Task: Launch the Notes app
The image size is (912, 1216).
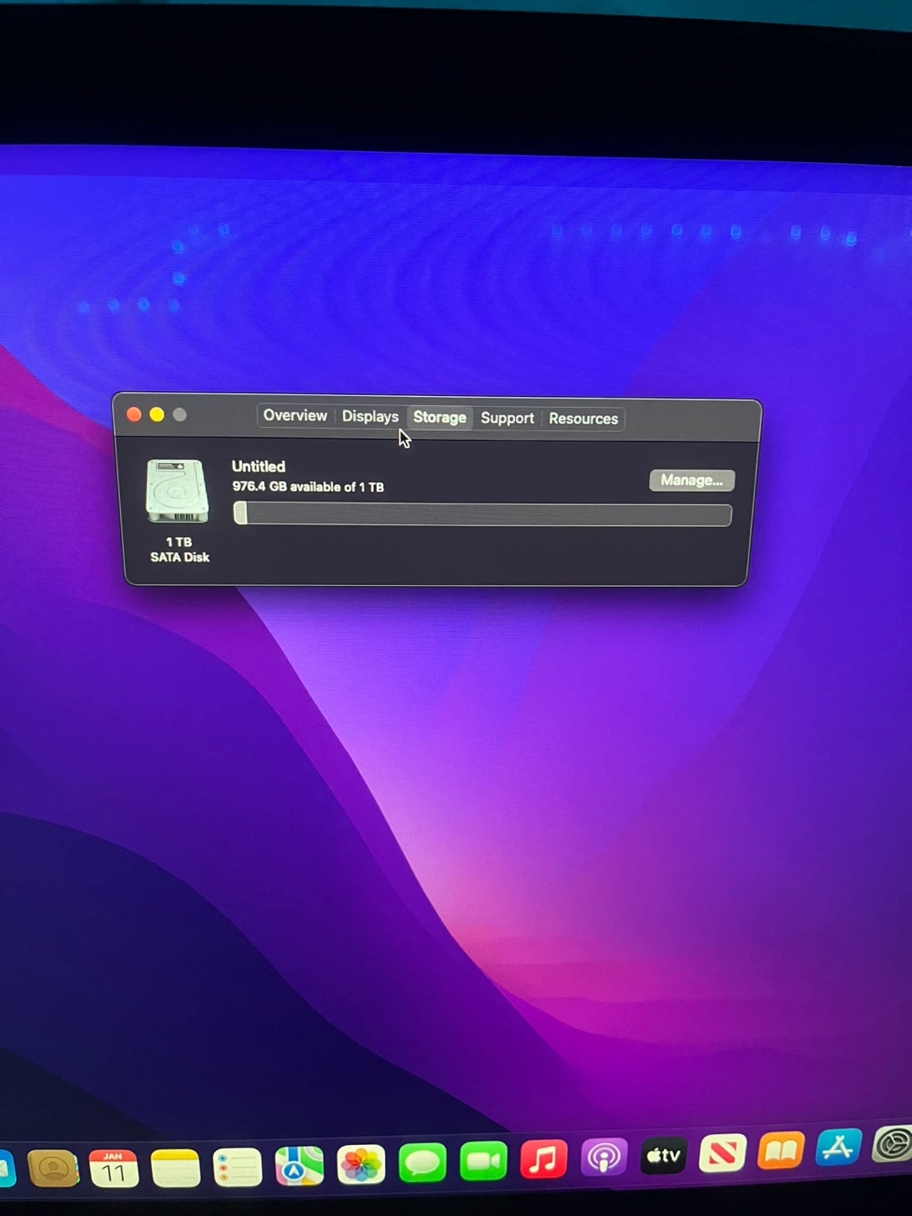Action: coord(176,1169)
